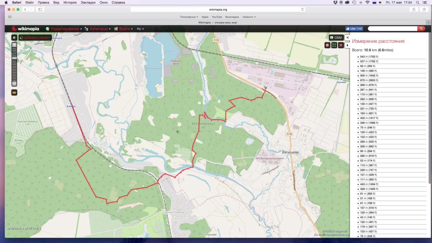Open the Apple favorites link
Image resolution: width=432 pixels, height=243 pixels.
pyautogui.click(x=205, y=17)
